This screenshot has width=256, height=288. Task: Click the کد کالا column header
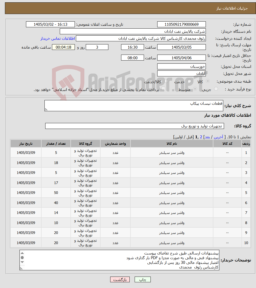click(227, 144)
